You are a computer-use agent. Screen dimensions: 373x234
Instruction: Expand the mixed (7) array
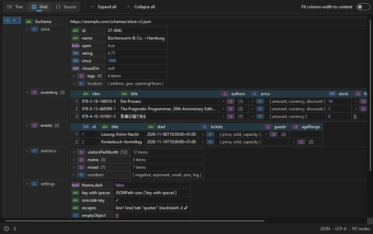click(74, 167)
